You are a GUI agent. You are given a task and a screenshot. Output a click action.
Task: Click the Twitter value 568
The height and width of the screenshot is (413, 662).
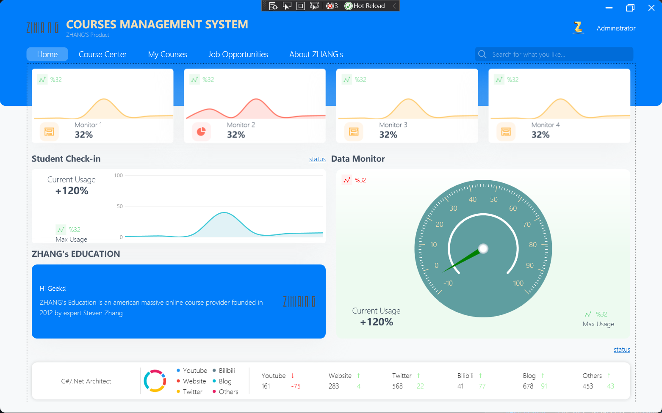coord(397,386)
